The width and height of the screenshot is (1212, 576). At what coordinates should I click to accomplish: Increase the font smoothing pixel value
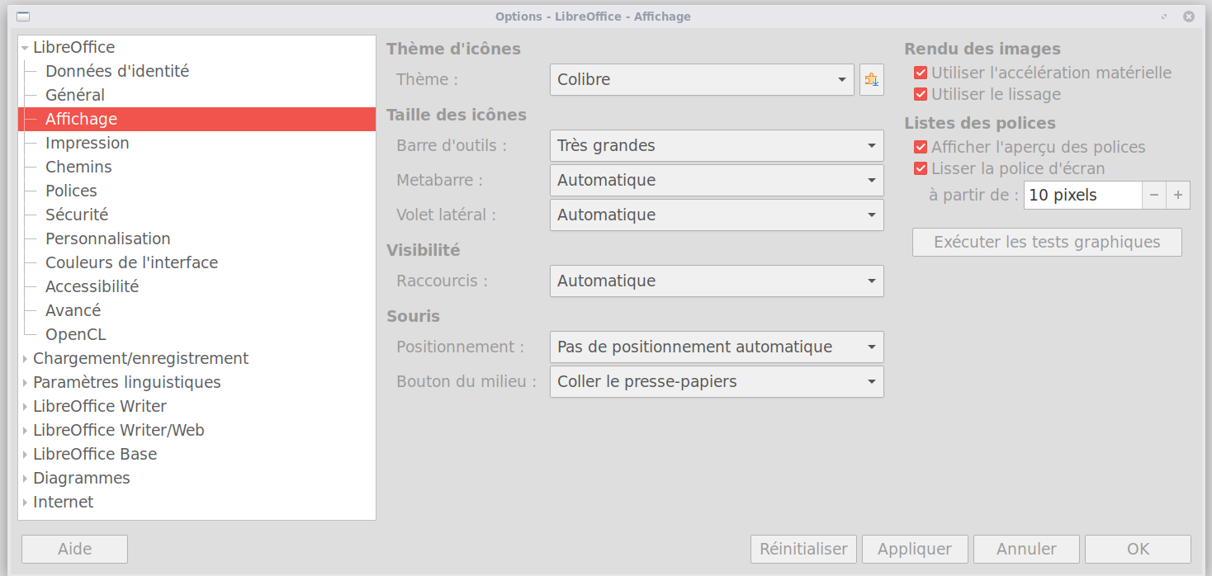[x=1178, y=196]
